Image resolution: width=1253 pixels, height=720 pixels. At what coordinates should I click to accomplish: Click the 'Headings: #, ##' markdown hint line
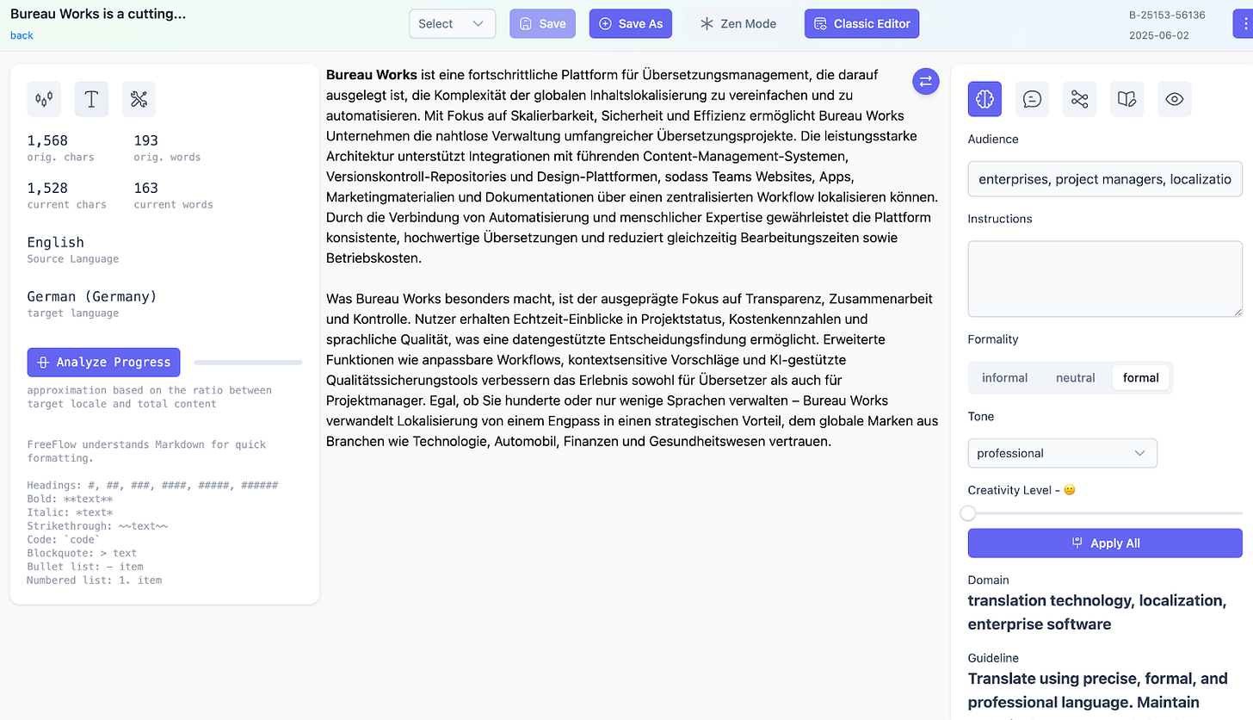[x=152, y=485]
